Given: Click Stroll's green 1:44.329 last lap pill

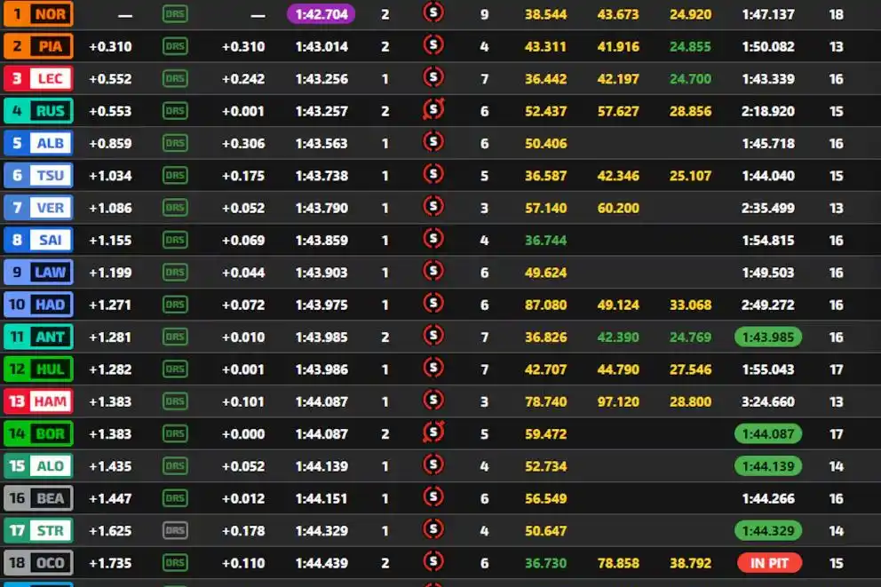Looking at the screenshot, I should 768,530.
